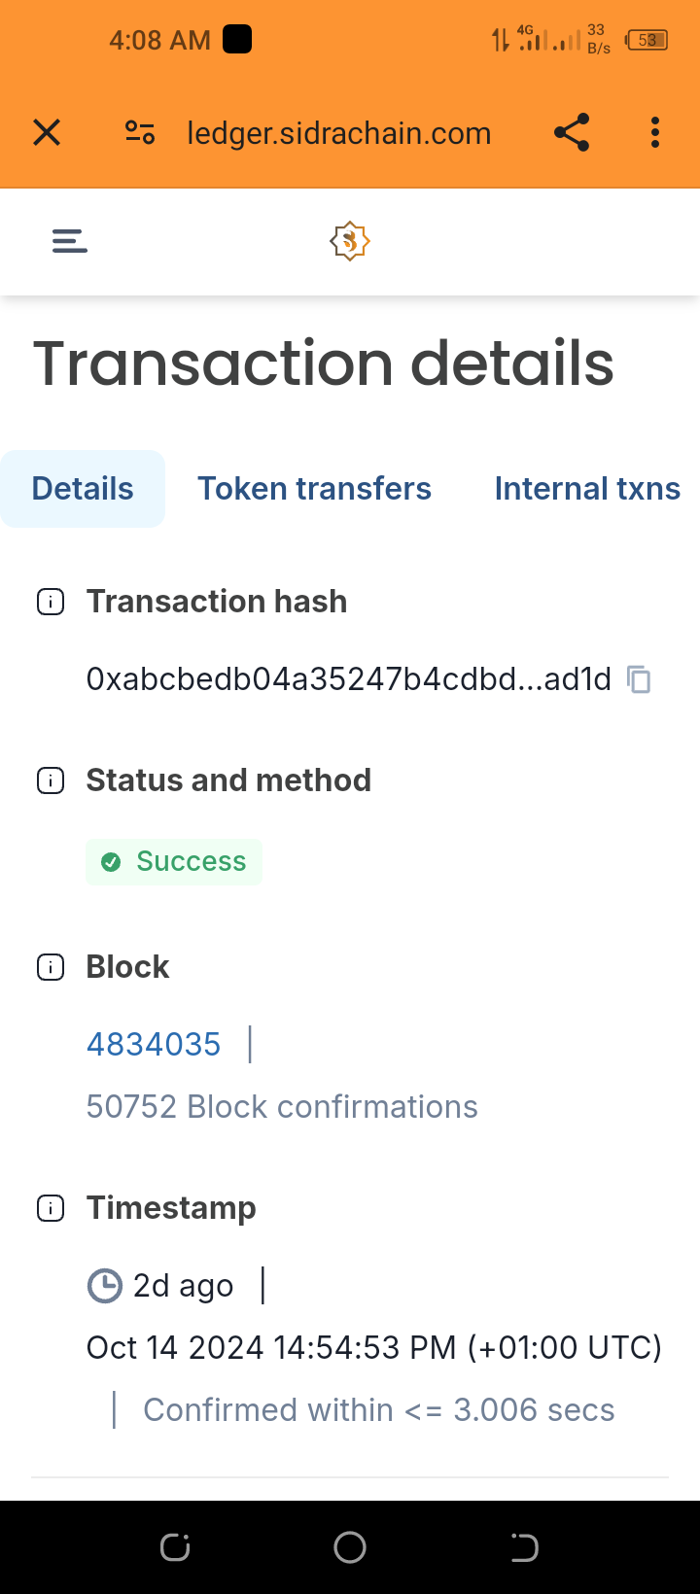Copy the transaction hash
This screenshot has height=1594, width=700.
pos(639,679)
